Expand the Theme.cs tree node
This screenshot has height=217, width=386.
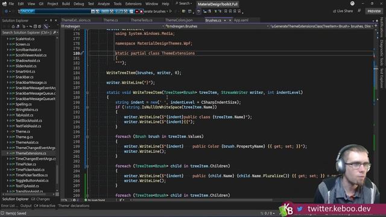pyautogui.click(x=7, y=131)
